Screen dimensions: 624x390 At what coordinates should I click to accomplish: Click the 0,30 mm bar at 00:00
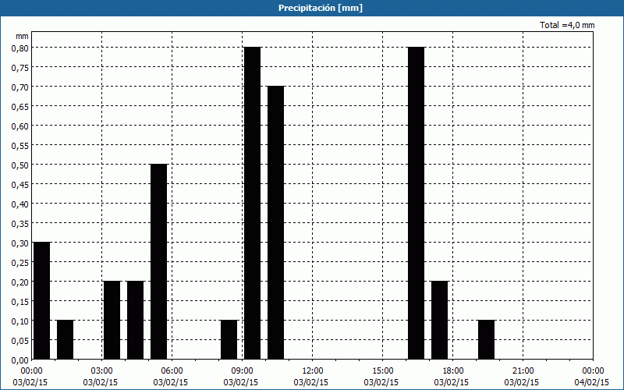pos(42,301)
